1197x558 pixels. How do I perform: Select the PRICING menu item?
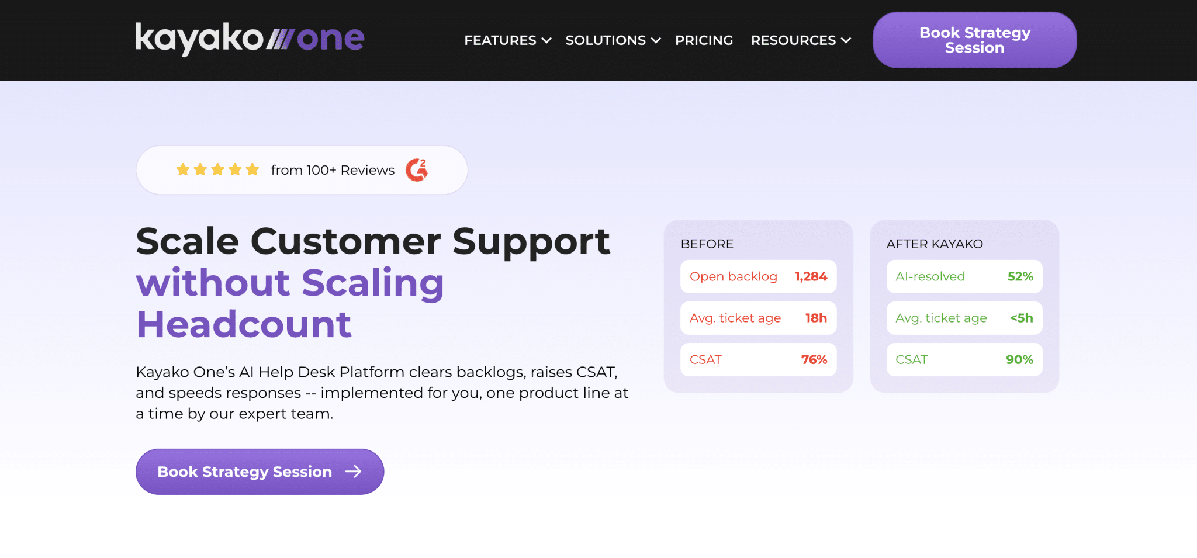pyautogui.click(x=704, y=41)
